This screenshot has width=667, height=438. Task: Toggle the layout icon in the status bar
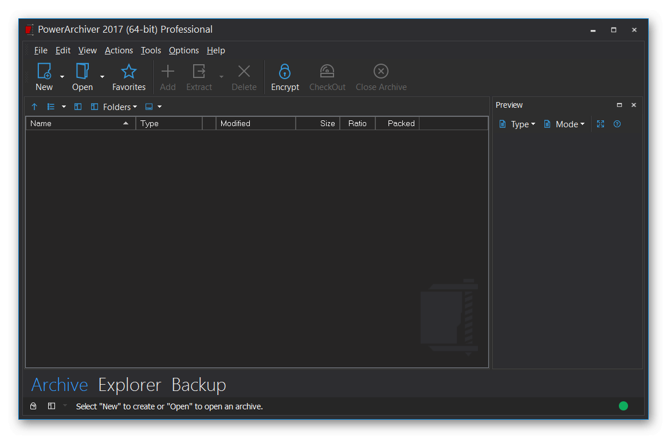52,406
